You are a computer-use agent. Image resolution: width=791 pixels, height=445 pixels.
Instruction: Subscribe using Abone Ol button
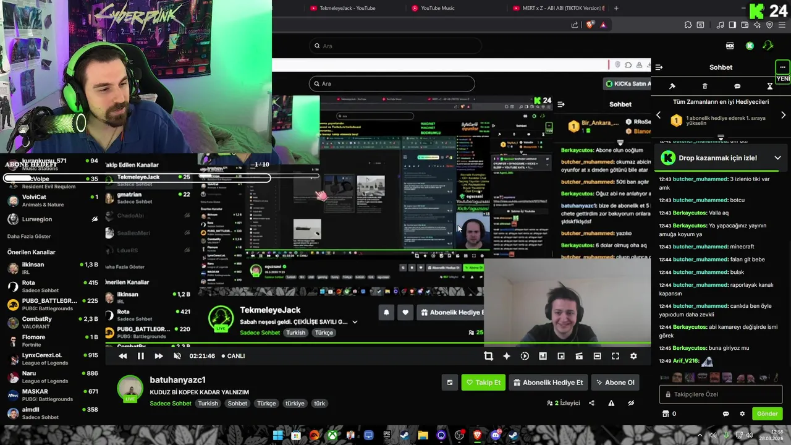[615, 383]
